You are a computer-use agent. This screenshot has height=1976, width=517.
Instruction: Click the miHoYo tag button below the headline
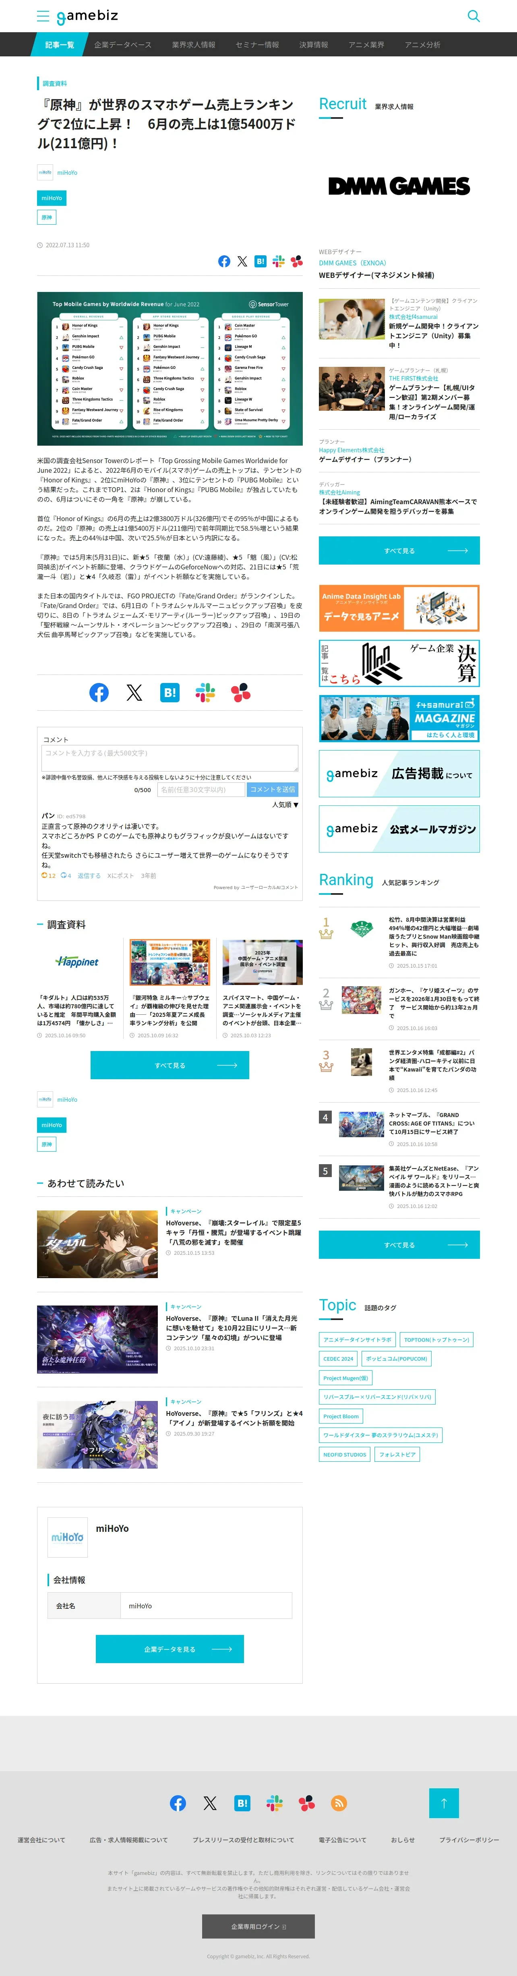[52, 198]
